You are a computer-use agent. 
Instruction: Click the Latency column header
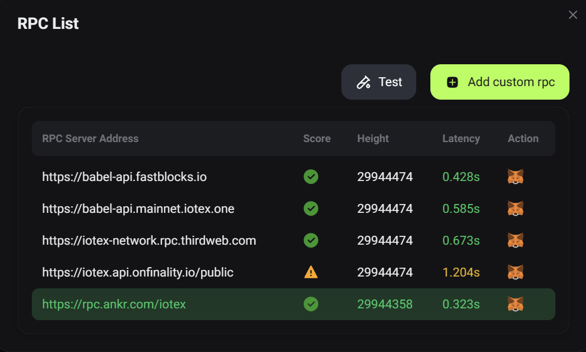pos(461,139)
